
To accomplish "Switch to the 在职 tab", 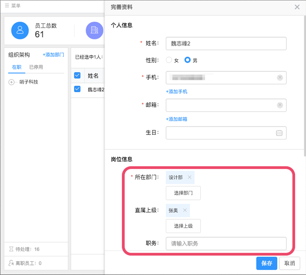I will pos(17,67).
